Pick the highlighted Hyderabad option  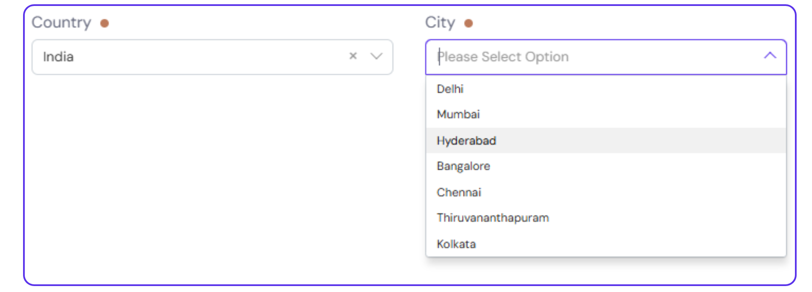click(x=466, y=141)
